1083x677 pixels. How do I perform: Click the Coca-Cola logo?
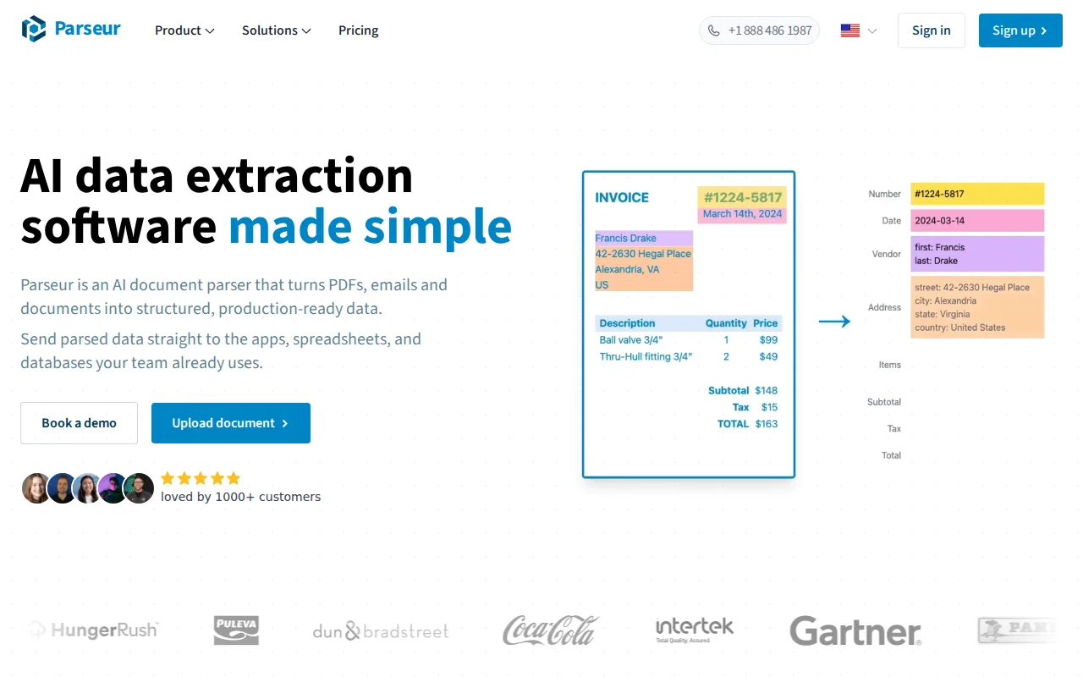point(551,630)
